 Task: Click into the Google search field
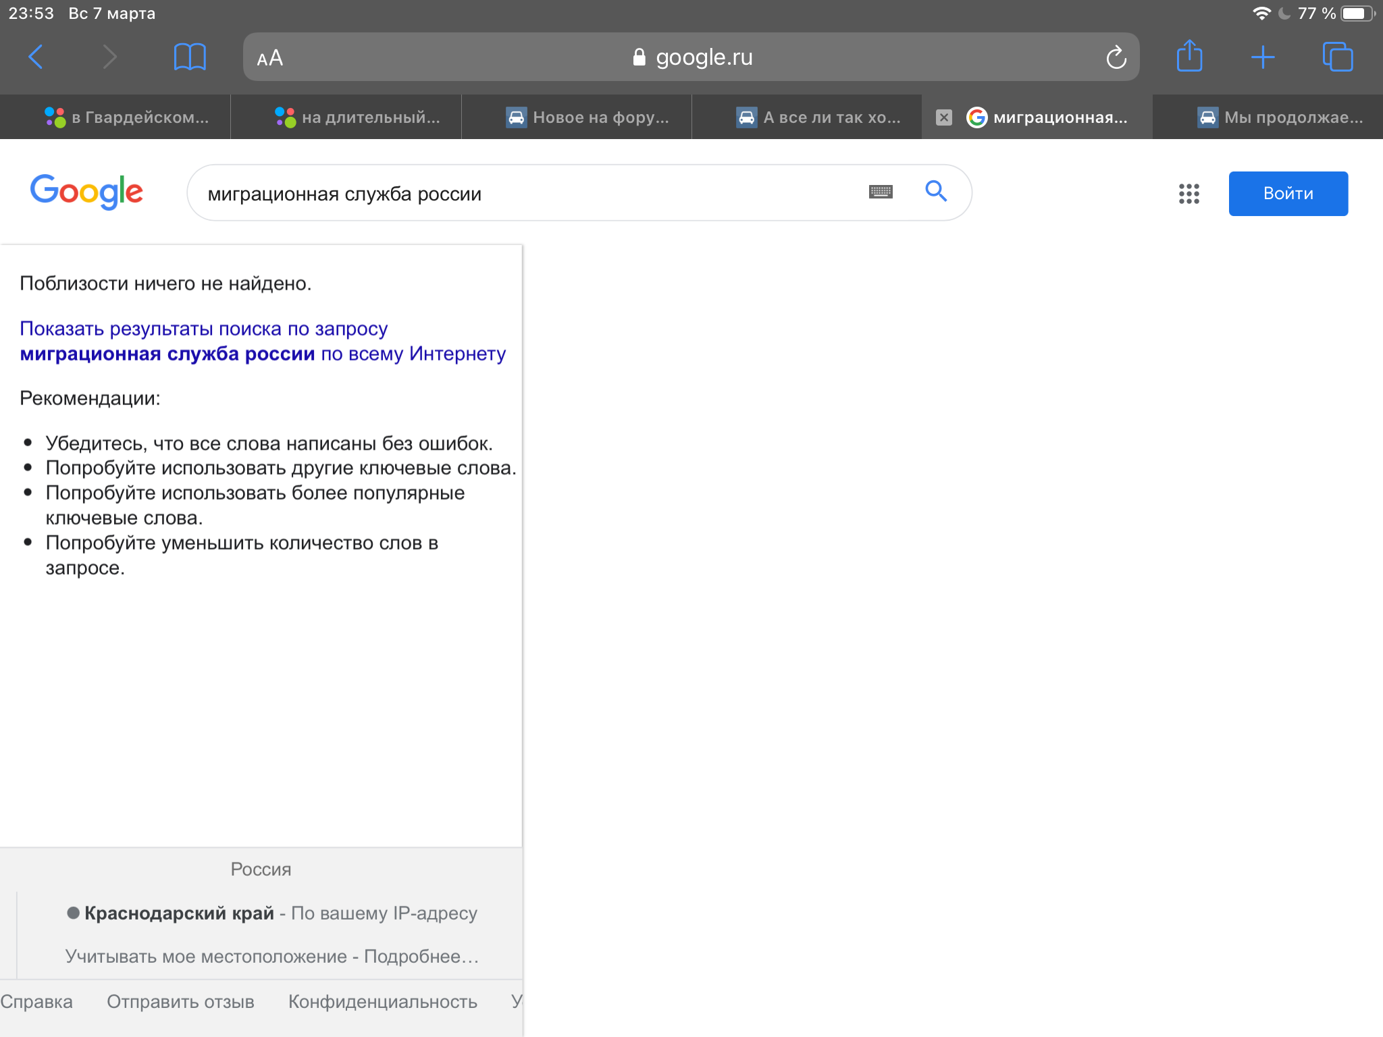[x=527, y=194]
